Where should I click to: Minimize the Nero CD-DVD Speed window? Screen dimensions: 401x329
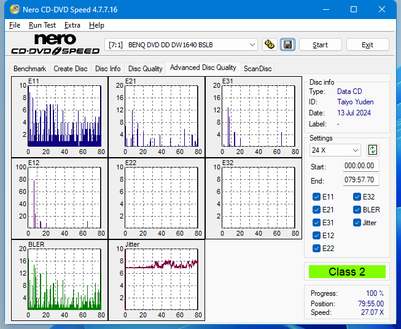[x=326, y=10]
